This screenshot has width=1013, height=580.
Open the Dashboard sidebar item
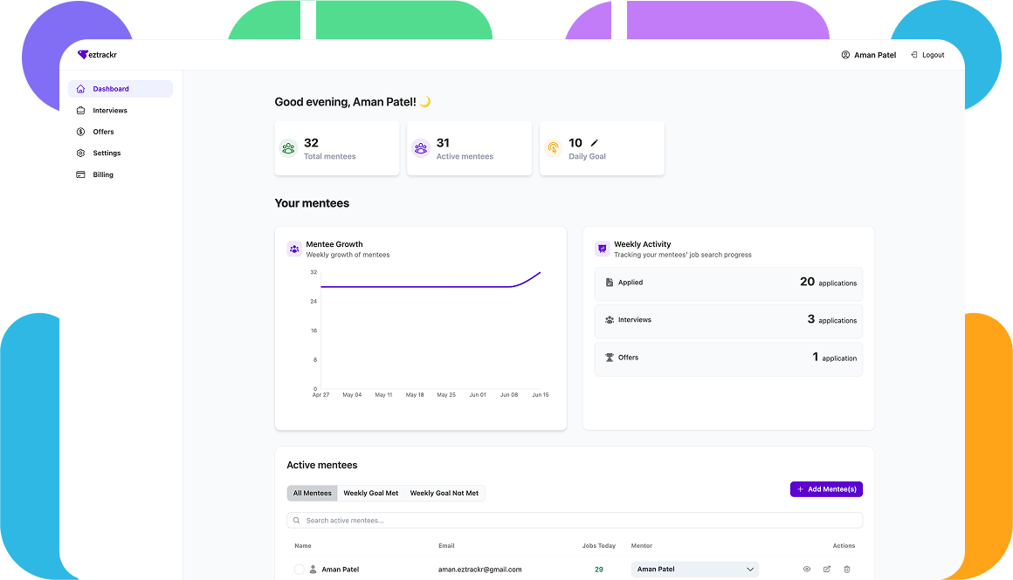pos(121,89)
